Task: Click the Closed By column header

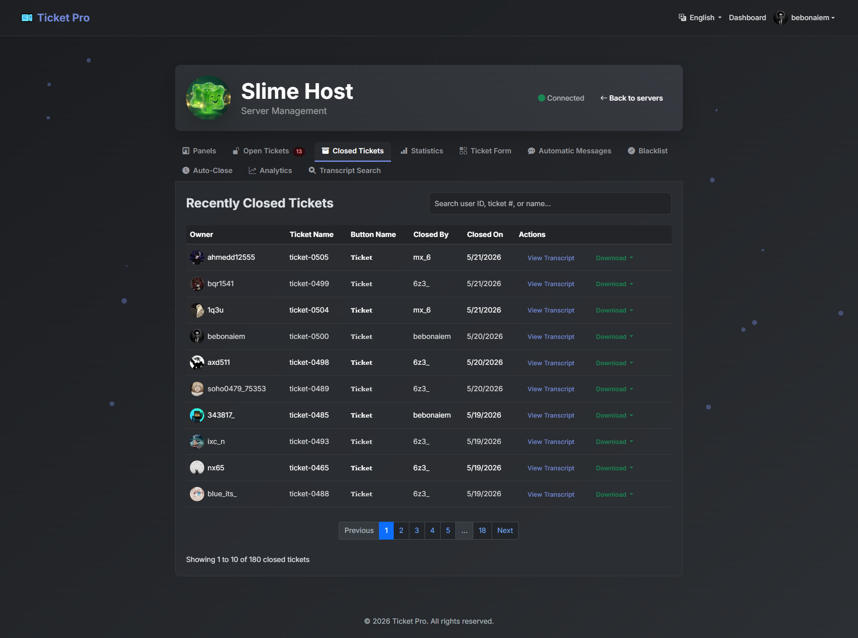Action: click(x=431, y=234)
